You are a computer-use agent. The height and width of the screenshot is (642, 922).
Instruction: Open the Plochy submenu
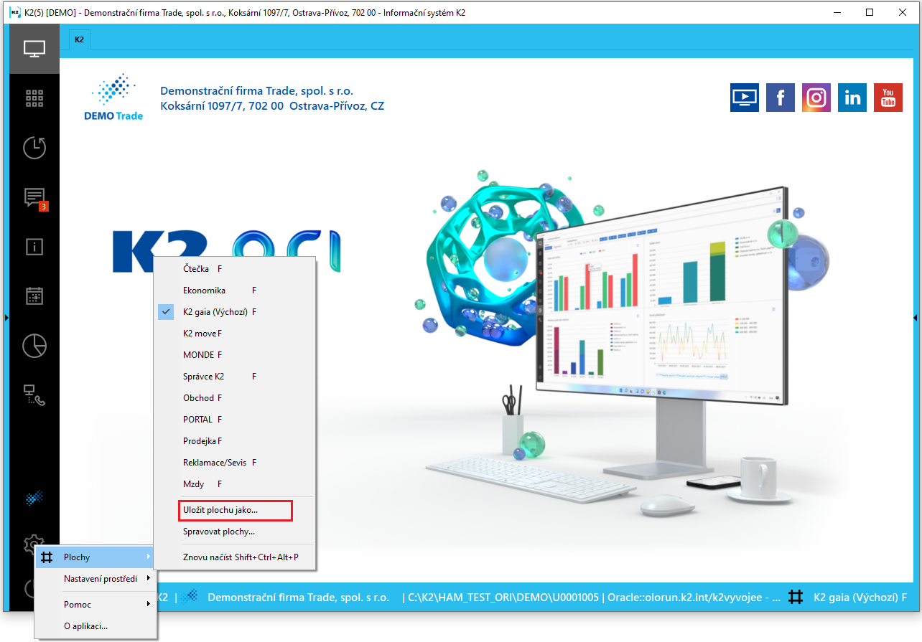click(96, 557)
